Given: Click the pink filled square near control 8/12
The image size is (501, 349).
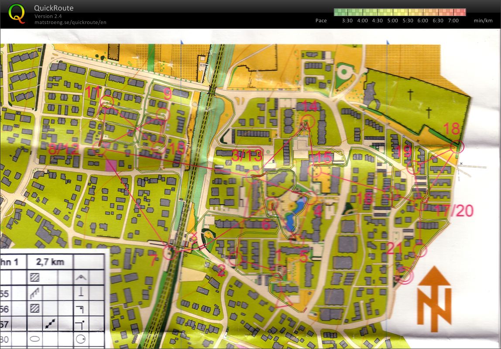Looking at the screenshot, I should [111, 165].
